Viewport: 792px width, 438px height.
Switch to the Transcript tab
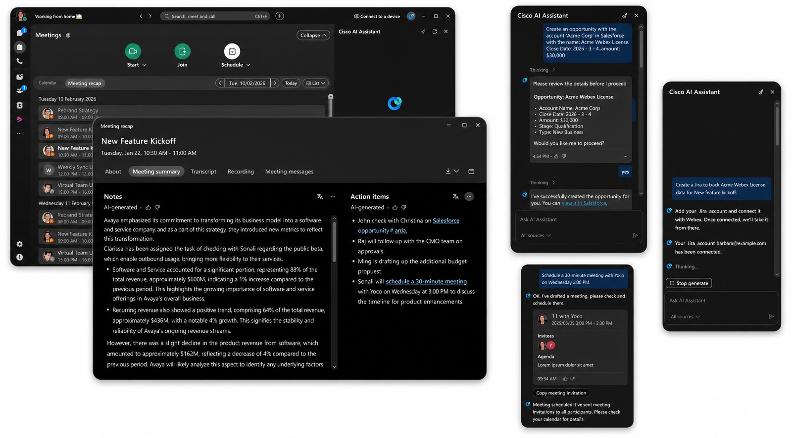(203, 172)
